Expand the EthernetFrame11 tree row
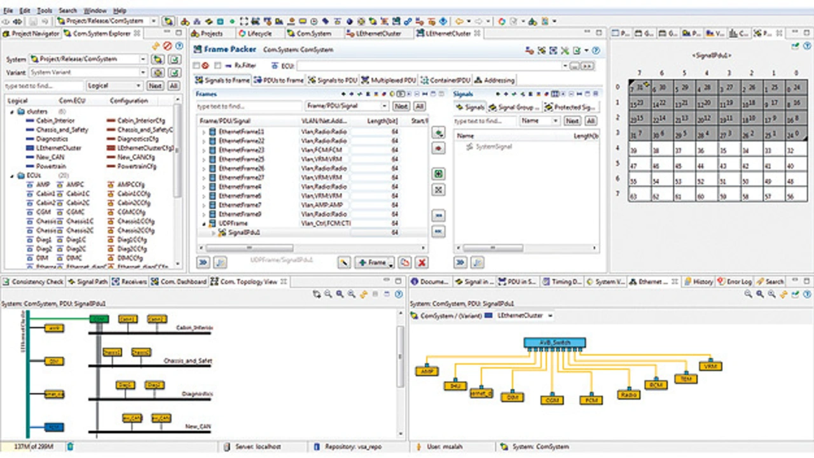814x458 pixels. (204, 131)
